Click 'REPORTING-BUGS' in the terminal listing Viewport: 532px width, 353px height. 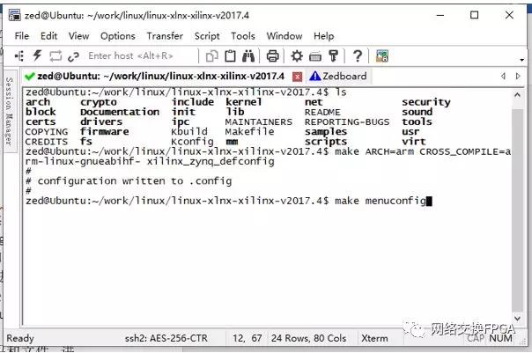(347, 121)
